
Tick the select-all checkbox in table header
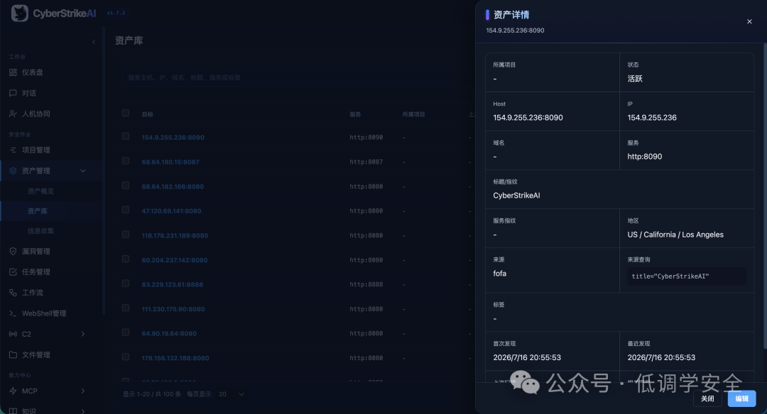tap(126, 113)
